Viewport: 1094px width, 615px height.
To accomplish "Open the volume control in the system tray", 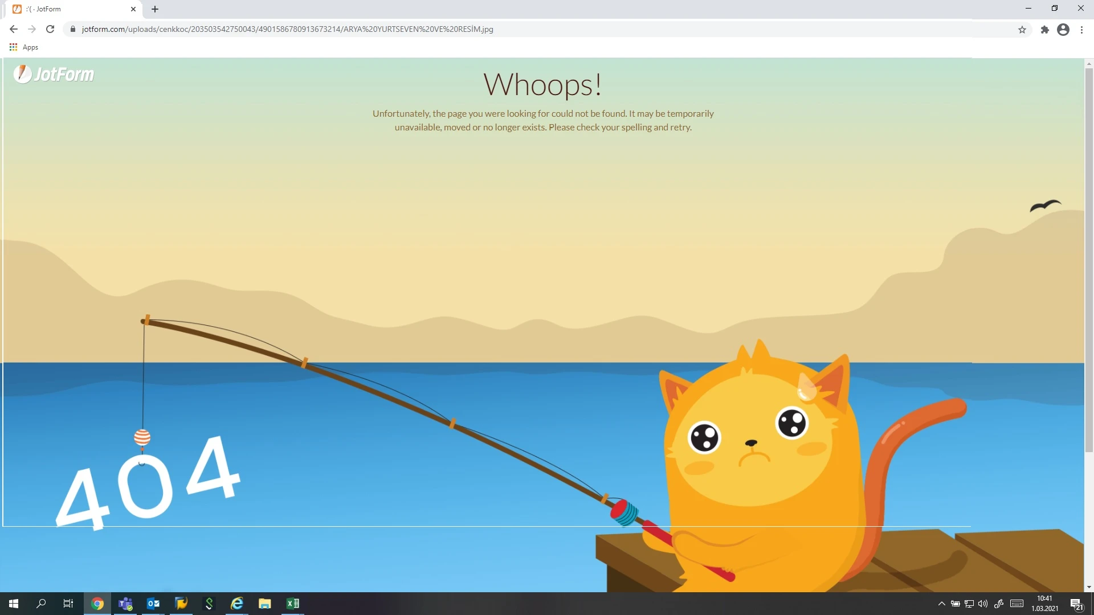I will (983, 604).
